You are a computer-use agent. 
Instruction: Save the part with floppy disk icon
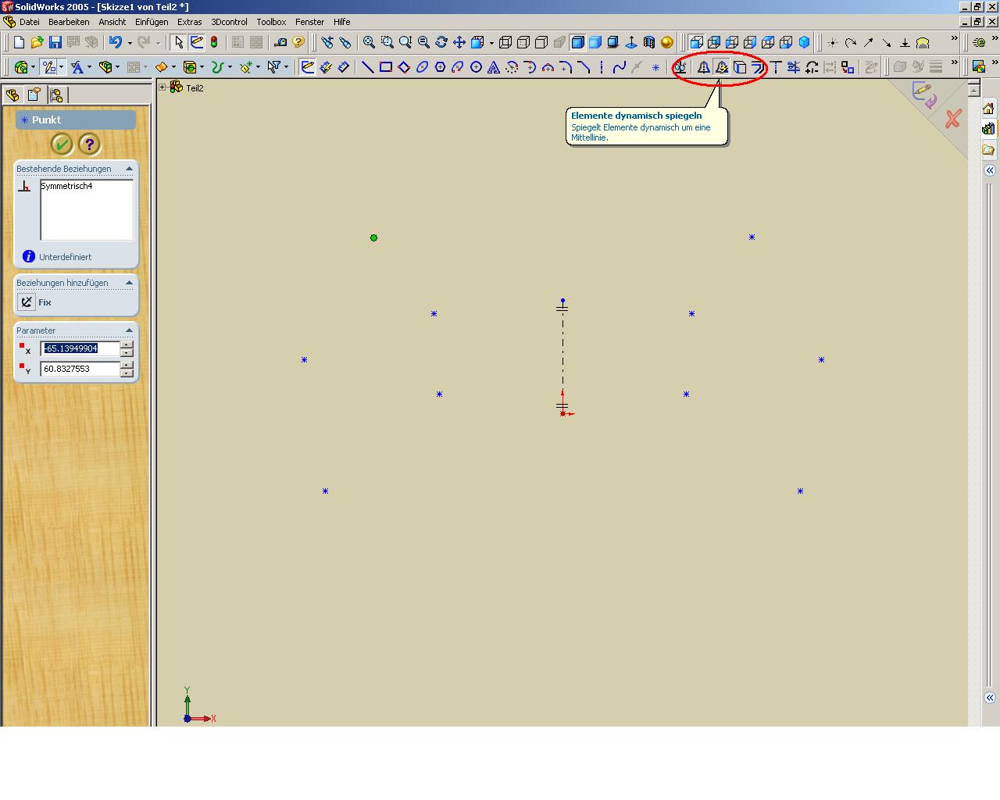point(55,42)
